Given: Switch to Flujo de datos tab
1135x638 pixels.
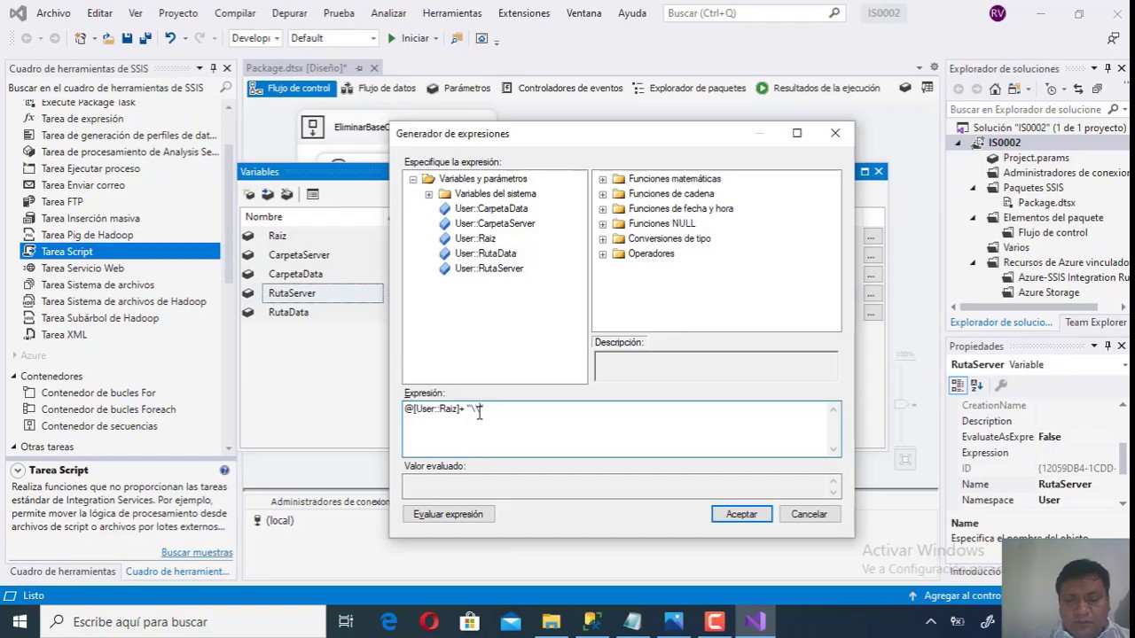Looking at the screenshot, I should tap(379, 89).
